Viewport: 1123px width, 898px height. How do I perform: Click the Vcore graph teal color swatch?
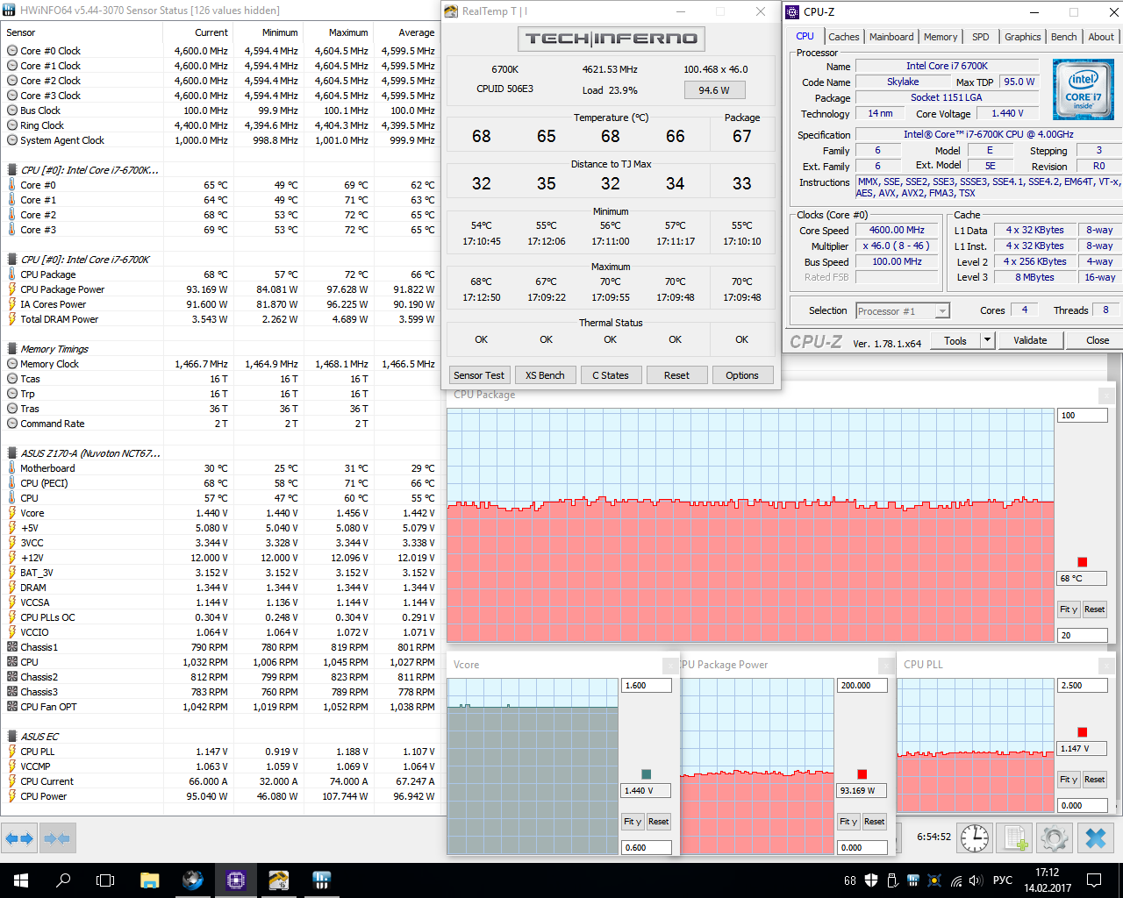[647, 774]
